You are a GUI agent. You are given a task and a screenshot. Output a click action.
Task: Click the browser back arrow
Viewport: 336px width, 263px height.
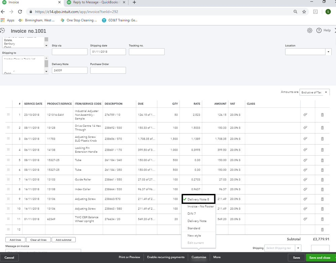pyautogui.click(x=3, y=12)
